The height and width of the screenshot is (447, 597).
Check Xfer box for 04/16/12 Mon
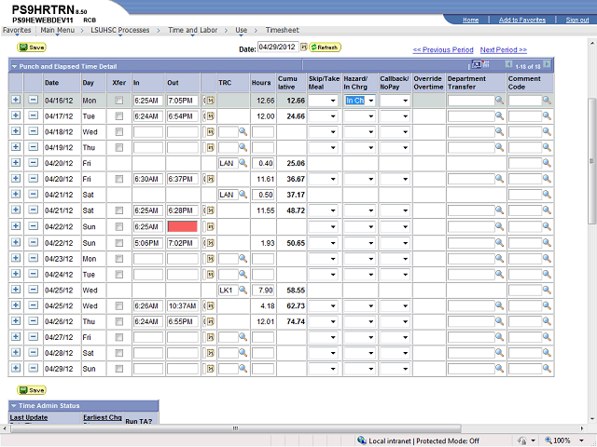point(119,101)
